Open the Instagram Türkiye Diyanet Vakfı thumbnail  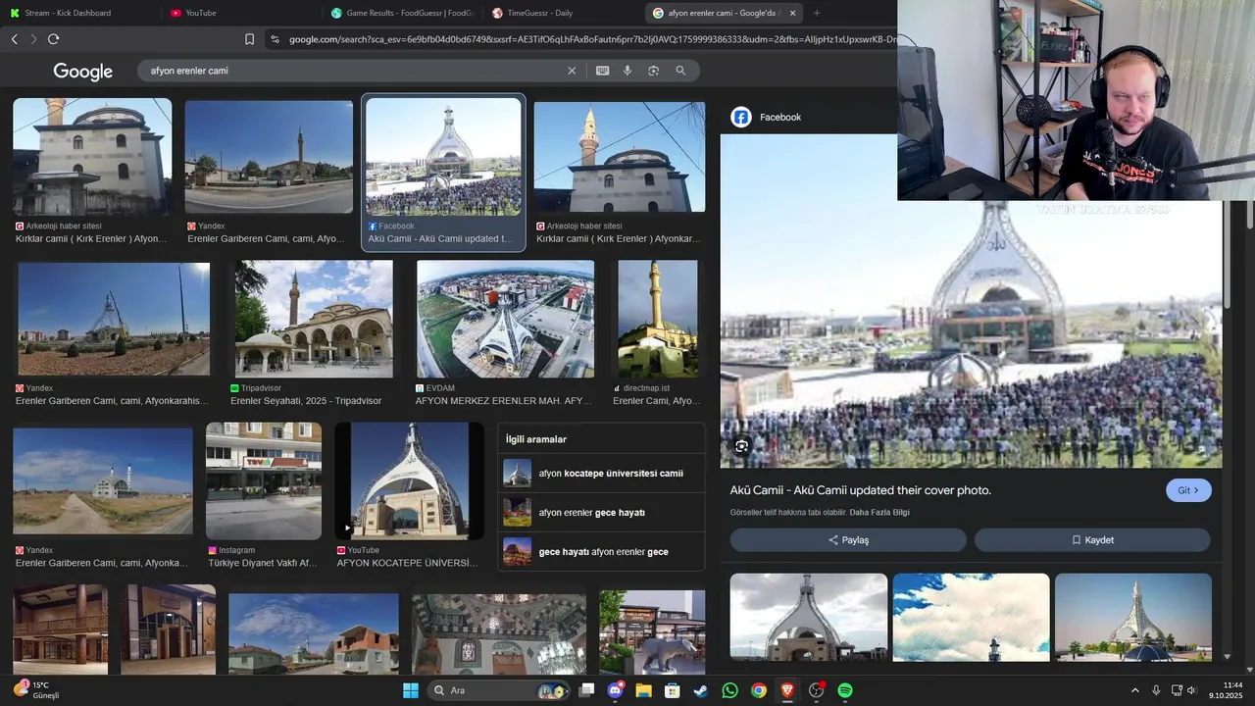pyautogui.click(x=264, y=481)
